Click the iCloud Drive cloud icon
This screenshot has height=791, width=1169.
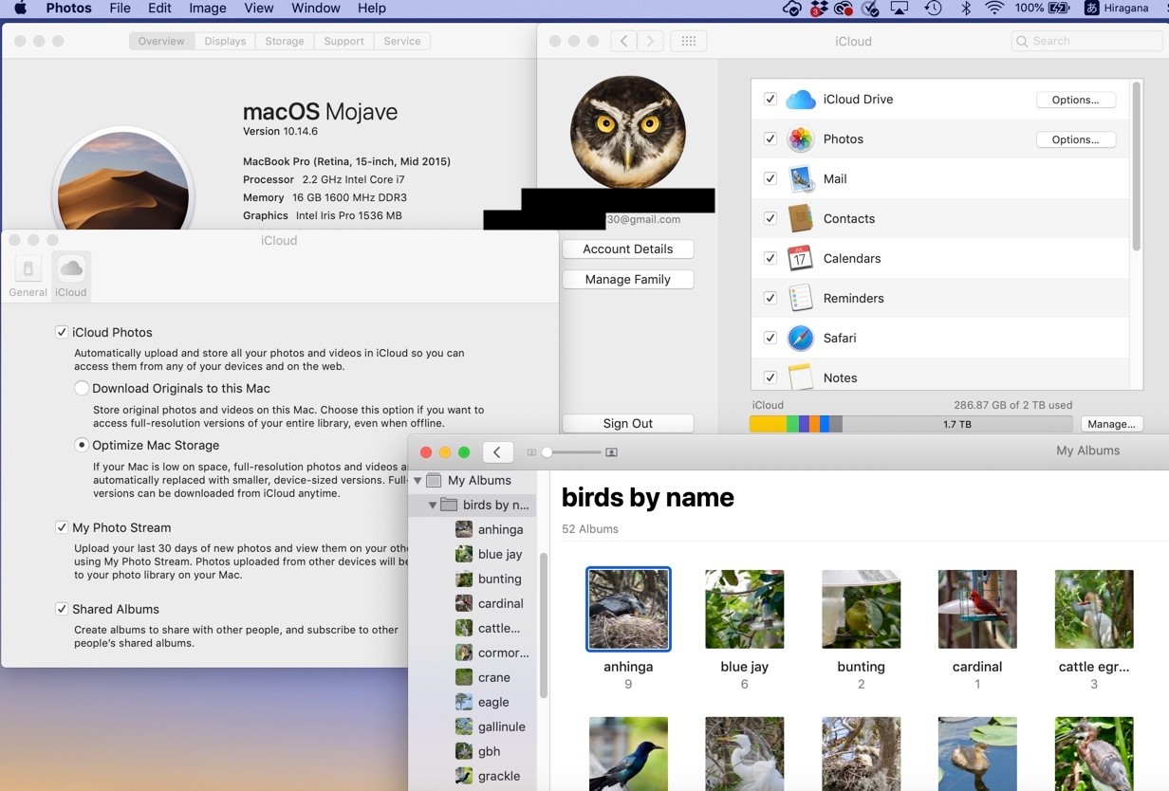(x=801, y=100)
